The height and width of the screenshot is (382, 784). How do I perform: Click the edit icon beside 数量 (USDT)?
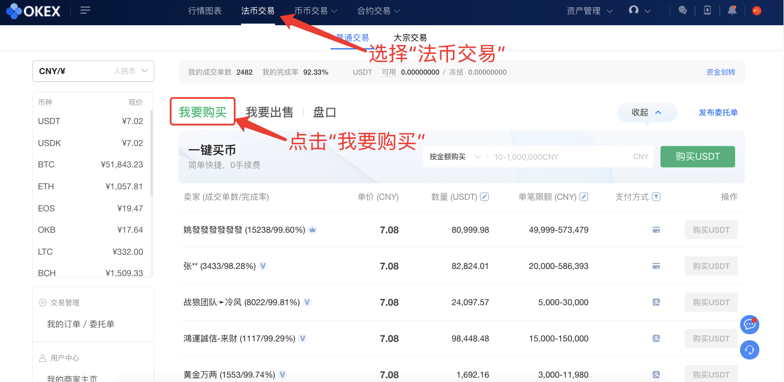pyautogui.click(x=484, y=196)
